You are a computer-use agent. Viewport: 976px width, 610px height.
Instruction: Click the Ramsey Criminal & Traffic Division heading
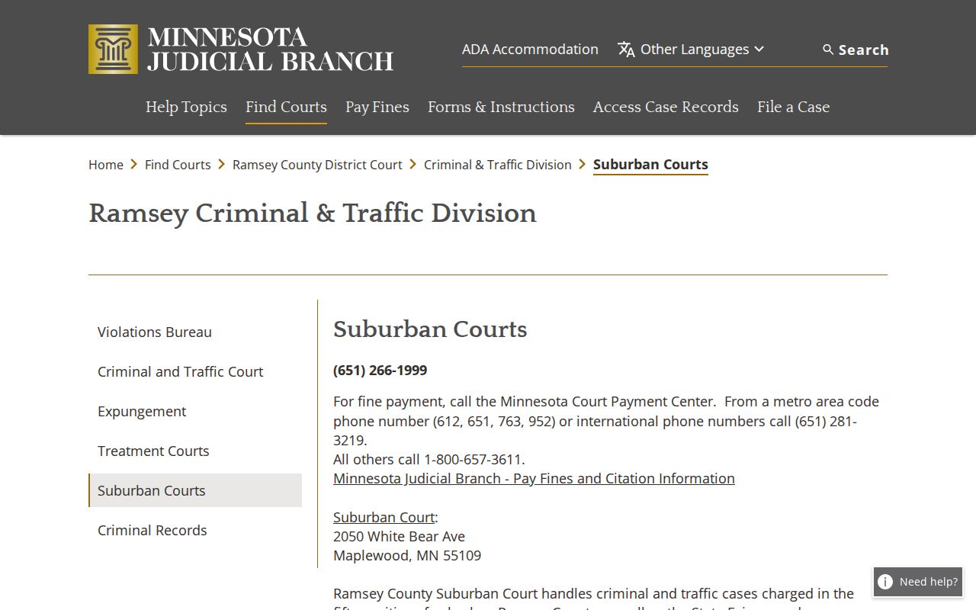(x=313, y=213)
